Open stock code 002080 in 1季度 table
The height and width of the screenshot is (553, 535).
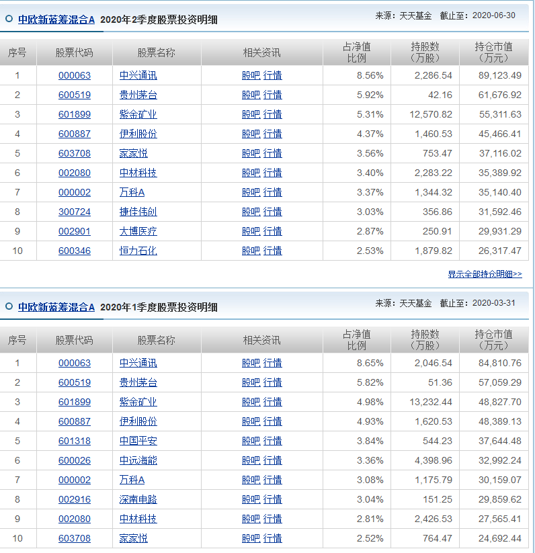pos(75,519)
